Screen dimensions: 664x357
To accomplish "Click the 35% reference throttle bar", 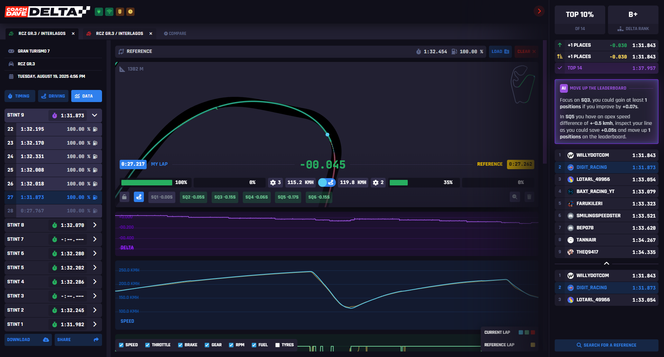I will 399,183.
